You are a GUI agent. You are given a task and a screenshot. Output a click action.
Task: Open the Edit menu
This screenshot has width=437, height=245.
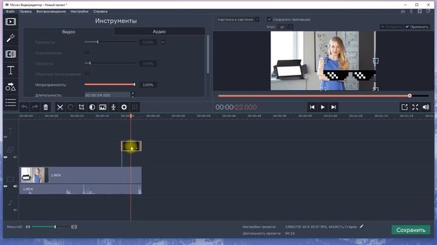25,12
